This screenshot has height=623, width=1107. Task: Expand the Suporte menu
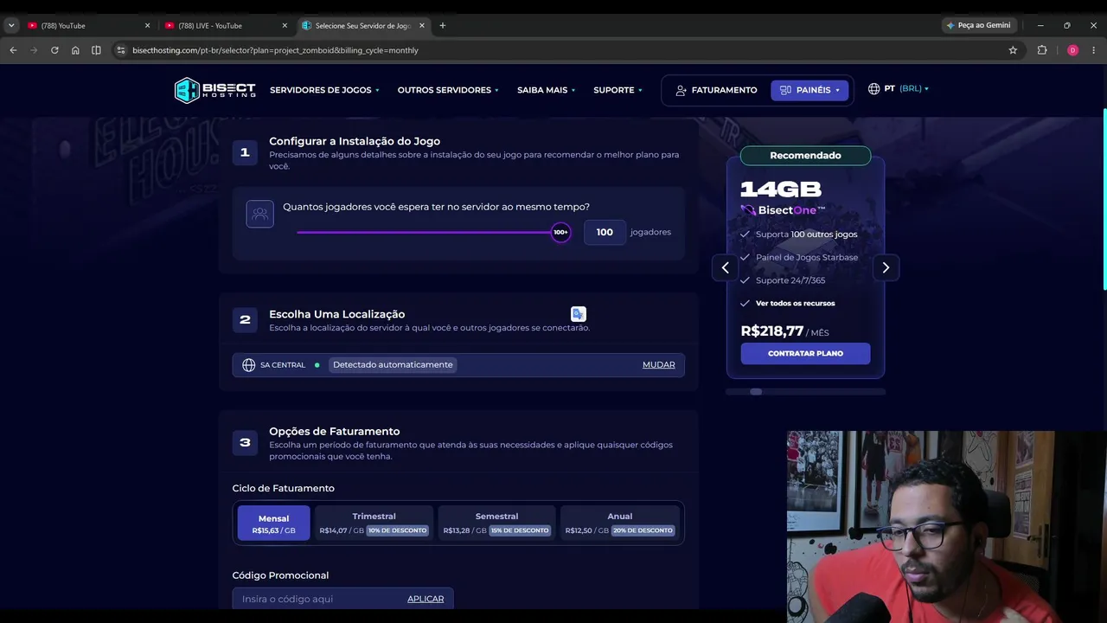(617, 90)
